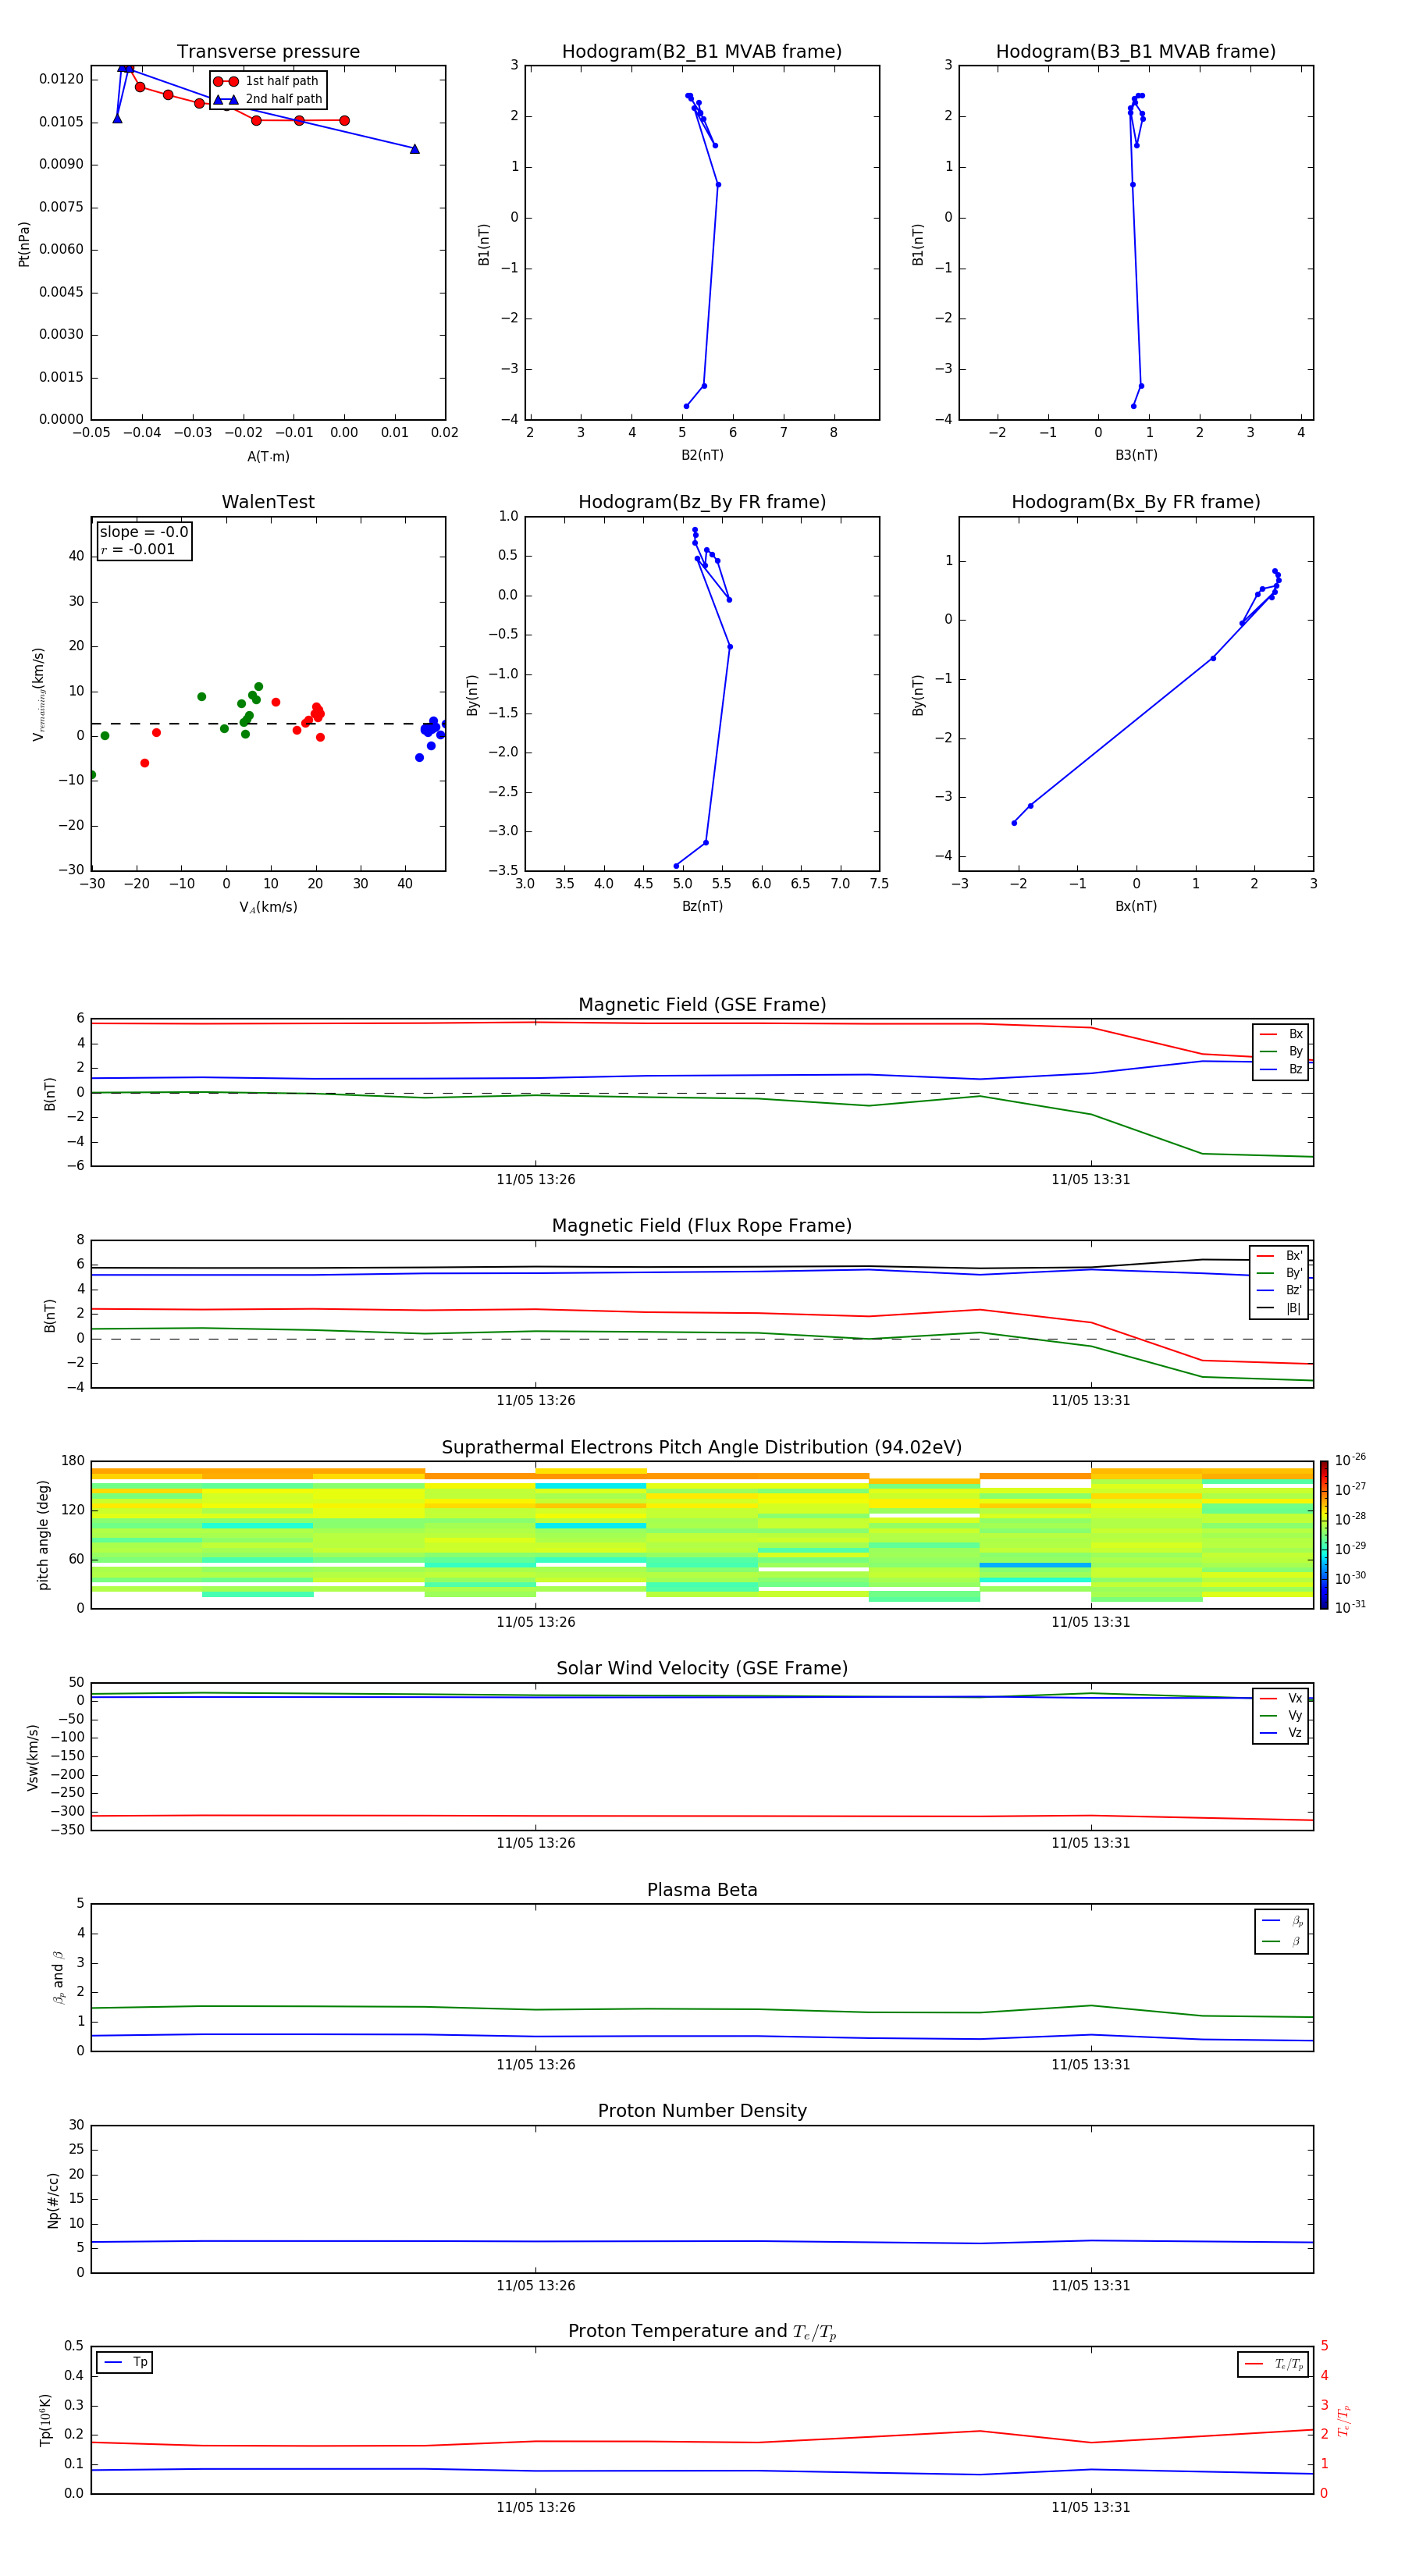This screenshot has width=1405, height=2576.
Task: Click the 'Hodogram(Bx_By FR frame)' title
Action: pos(1136,502)
